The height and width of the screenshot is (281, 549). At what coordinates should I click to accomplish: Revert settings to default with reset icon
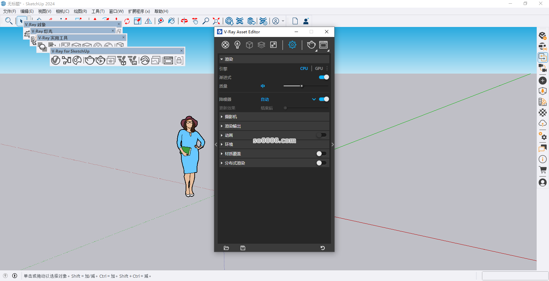coord(322,248)
